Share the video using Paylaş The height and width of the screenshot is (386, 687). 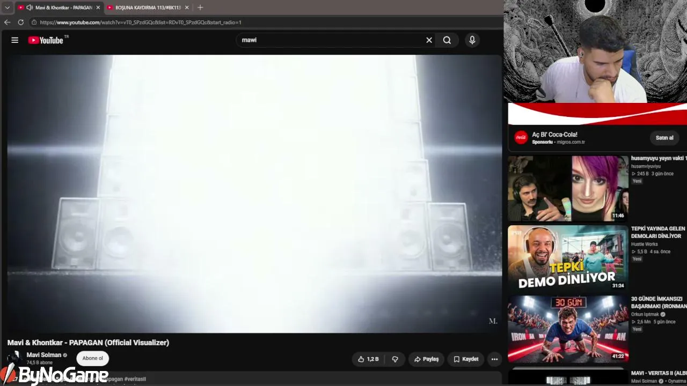point(426,359)
